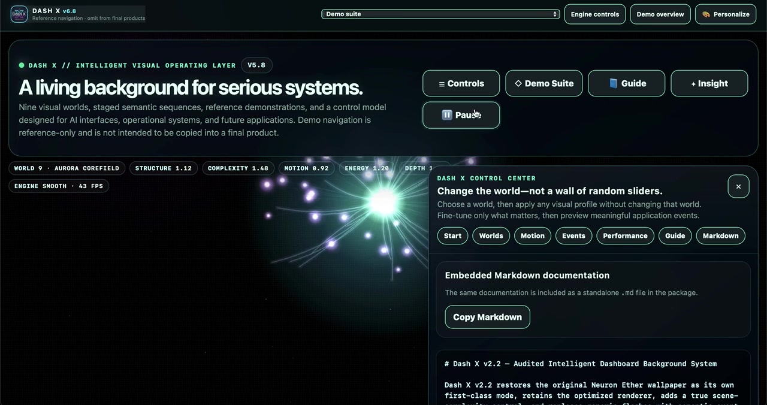767x405 pixels.
Task: Open the Guide book button
Action: pos(627,83)
